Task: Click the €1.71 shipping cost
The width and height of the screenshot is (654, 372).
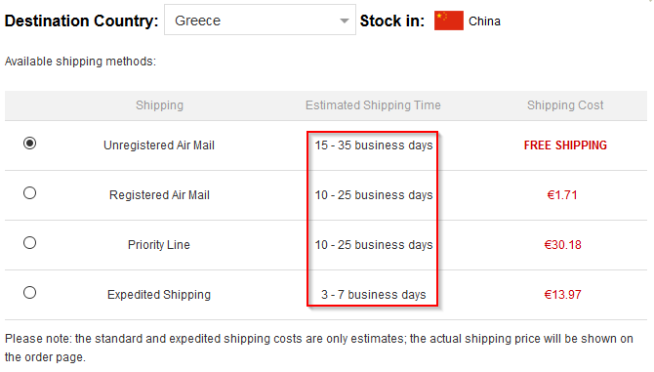Action: point(562,194)
